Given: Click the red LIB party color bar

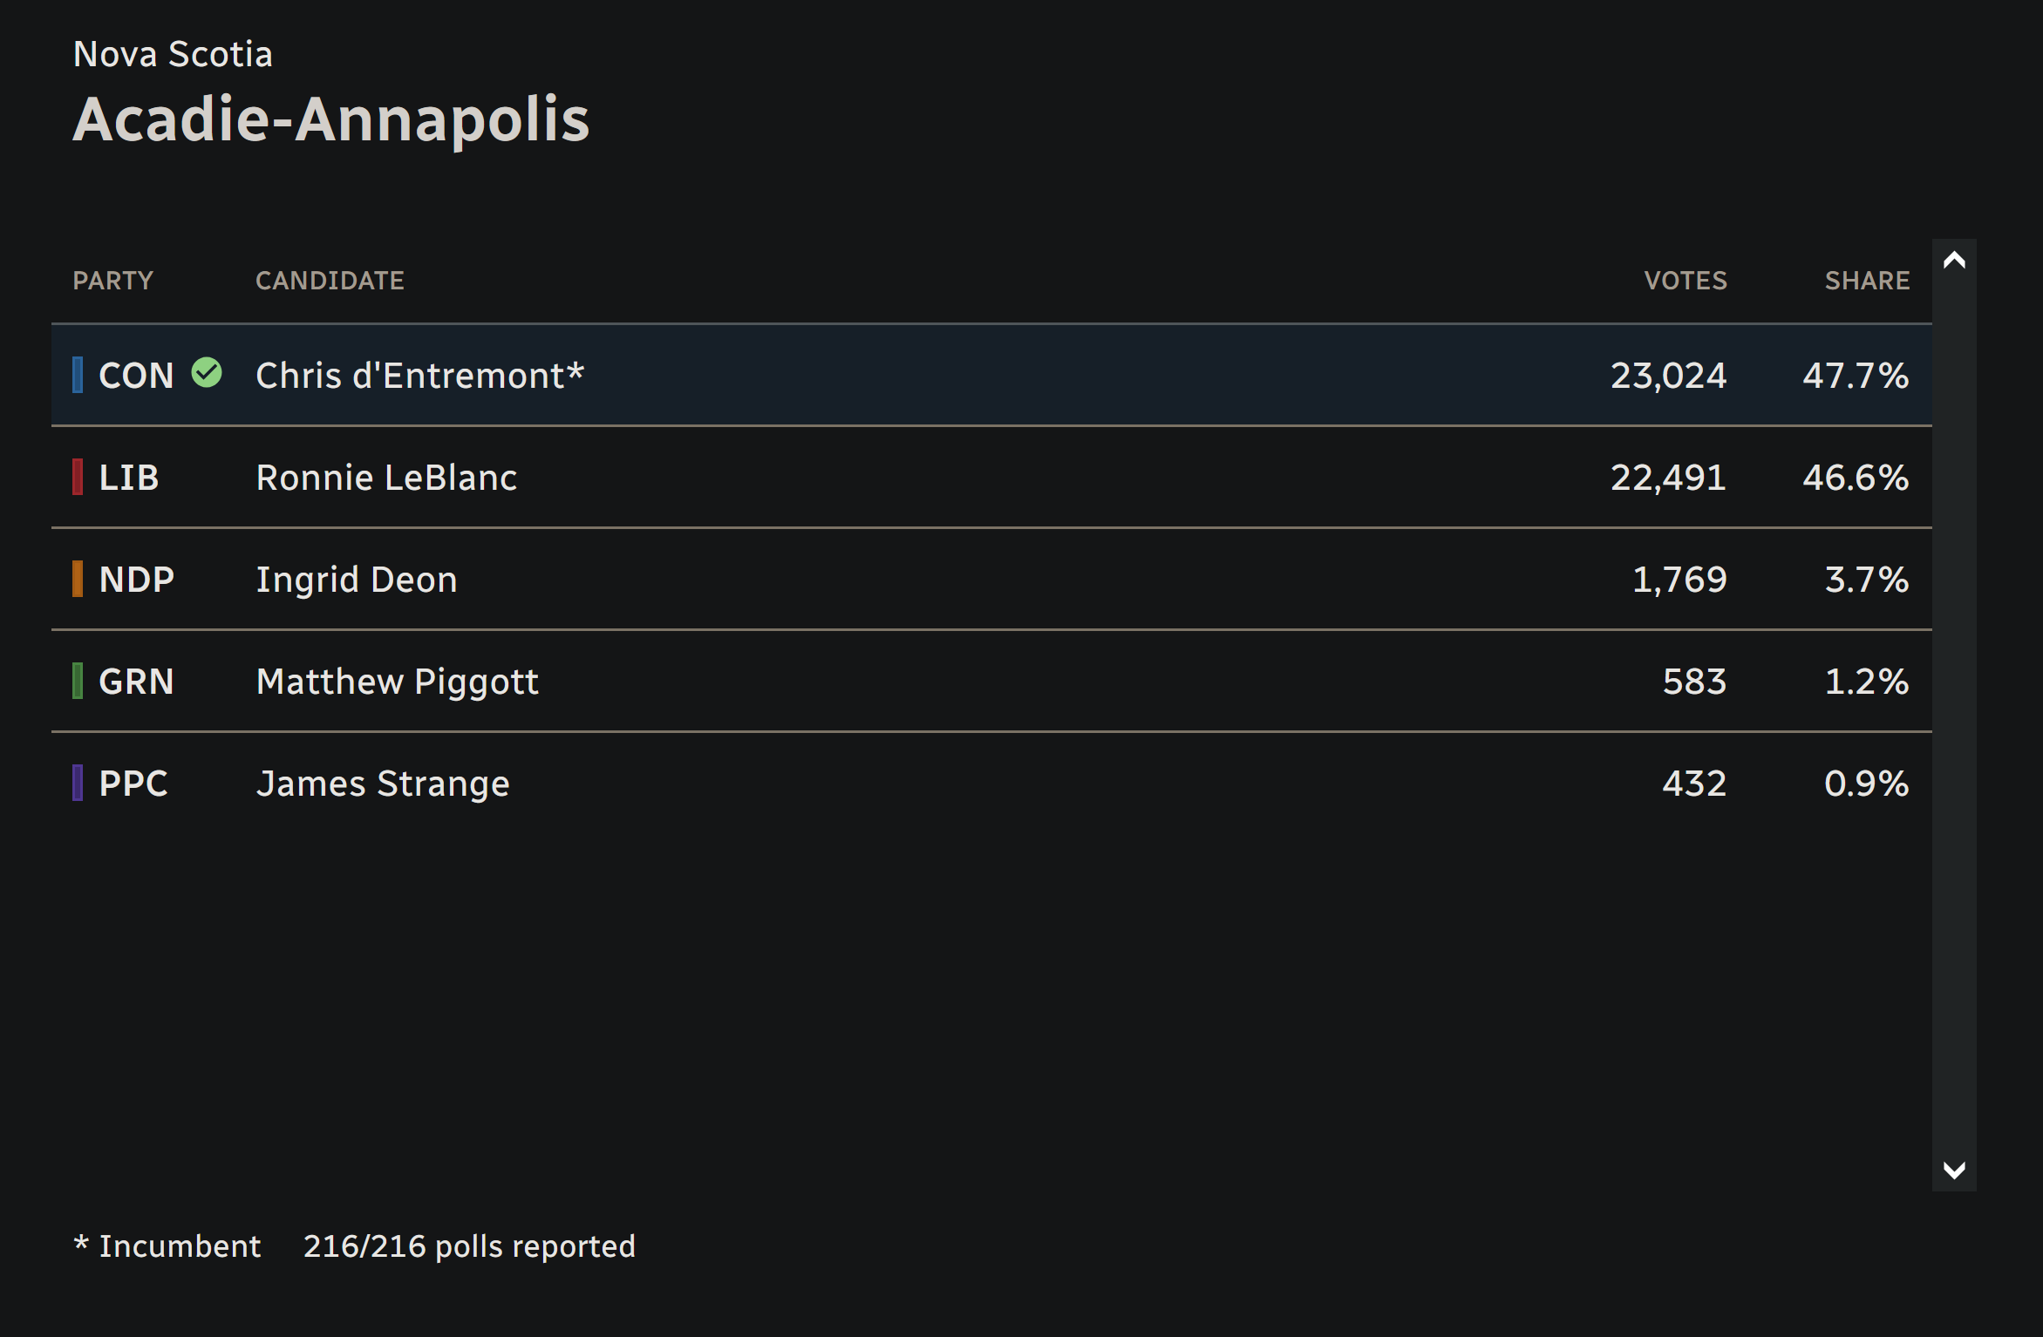Looking at the screenshot, I should pos(78,477).
